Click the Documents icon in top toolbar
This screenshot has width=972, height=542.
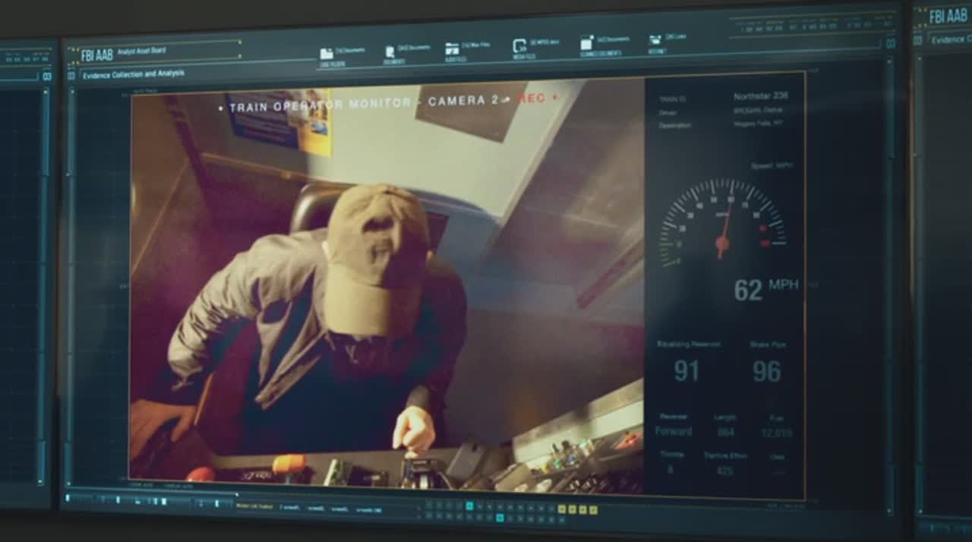pyautogui.click(x=390, y=52)
